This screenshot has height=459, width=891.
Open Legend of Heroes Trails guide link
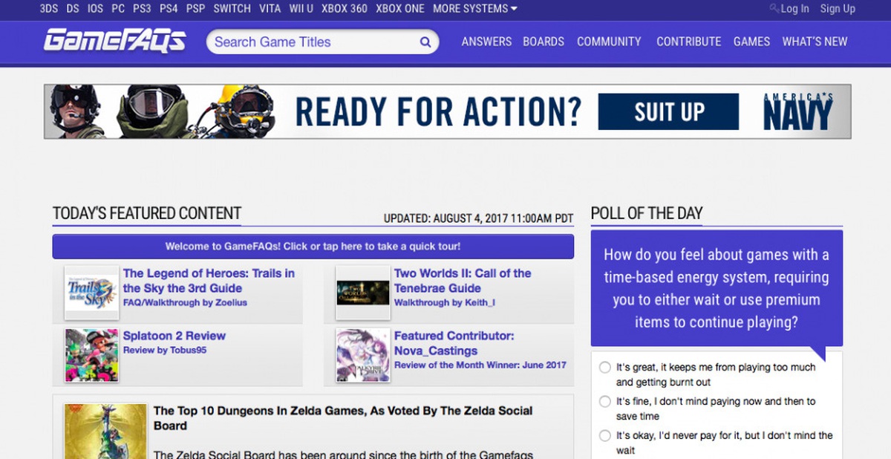coord(209,281)
